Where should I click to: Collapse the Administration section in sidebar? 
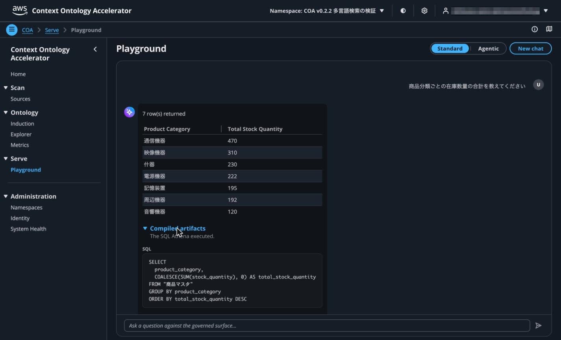point(6,197)
